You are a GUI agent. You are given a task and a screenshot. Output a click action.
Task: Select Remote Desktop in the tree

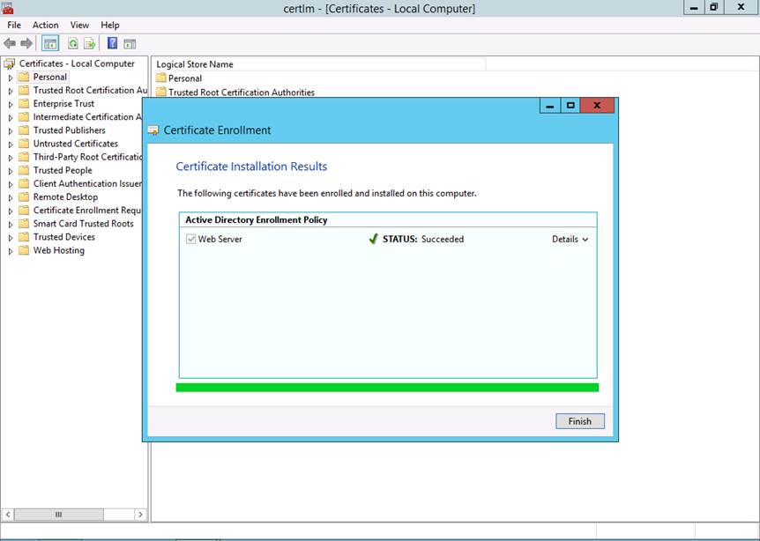(65, 197)
